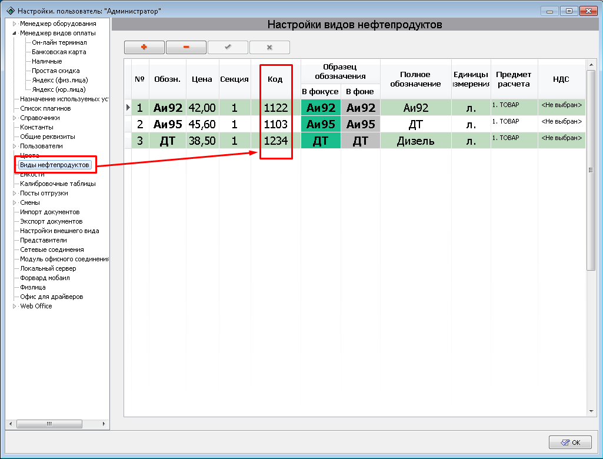Click the gray Аи95 background sample swatch
603x459 pixels.
pos(361,124)
